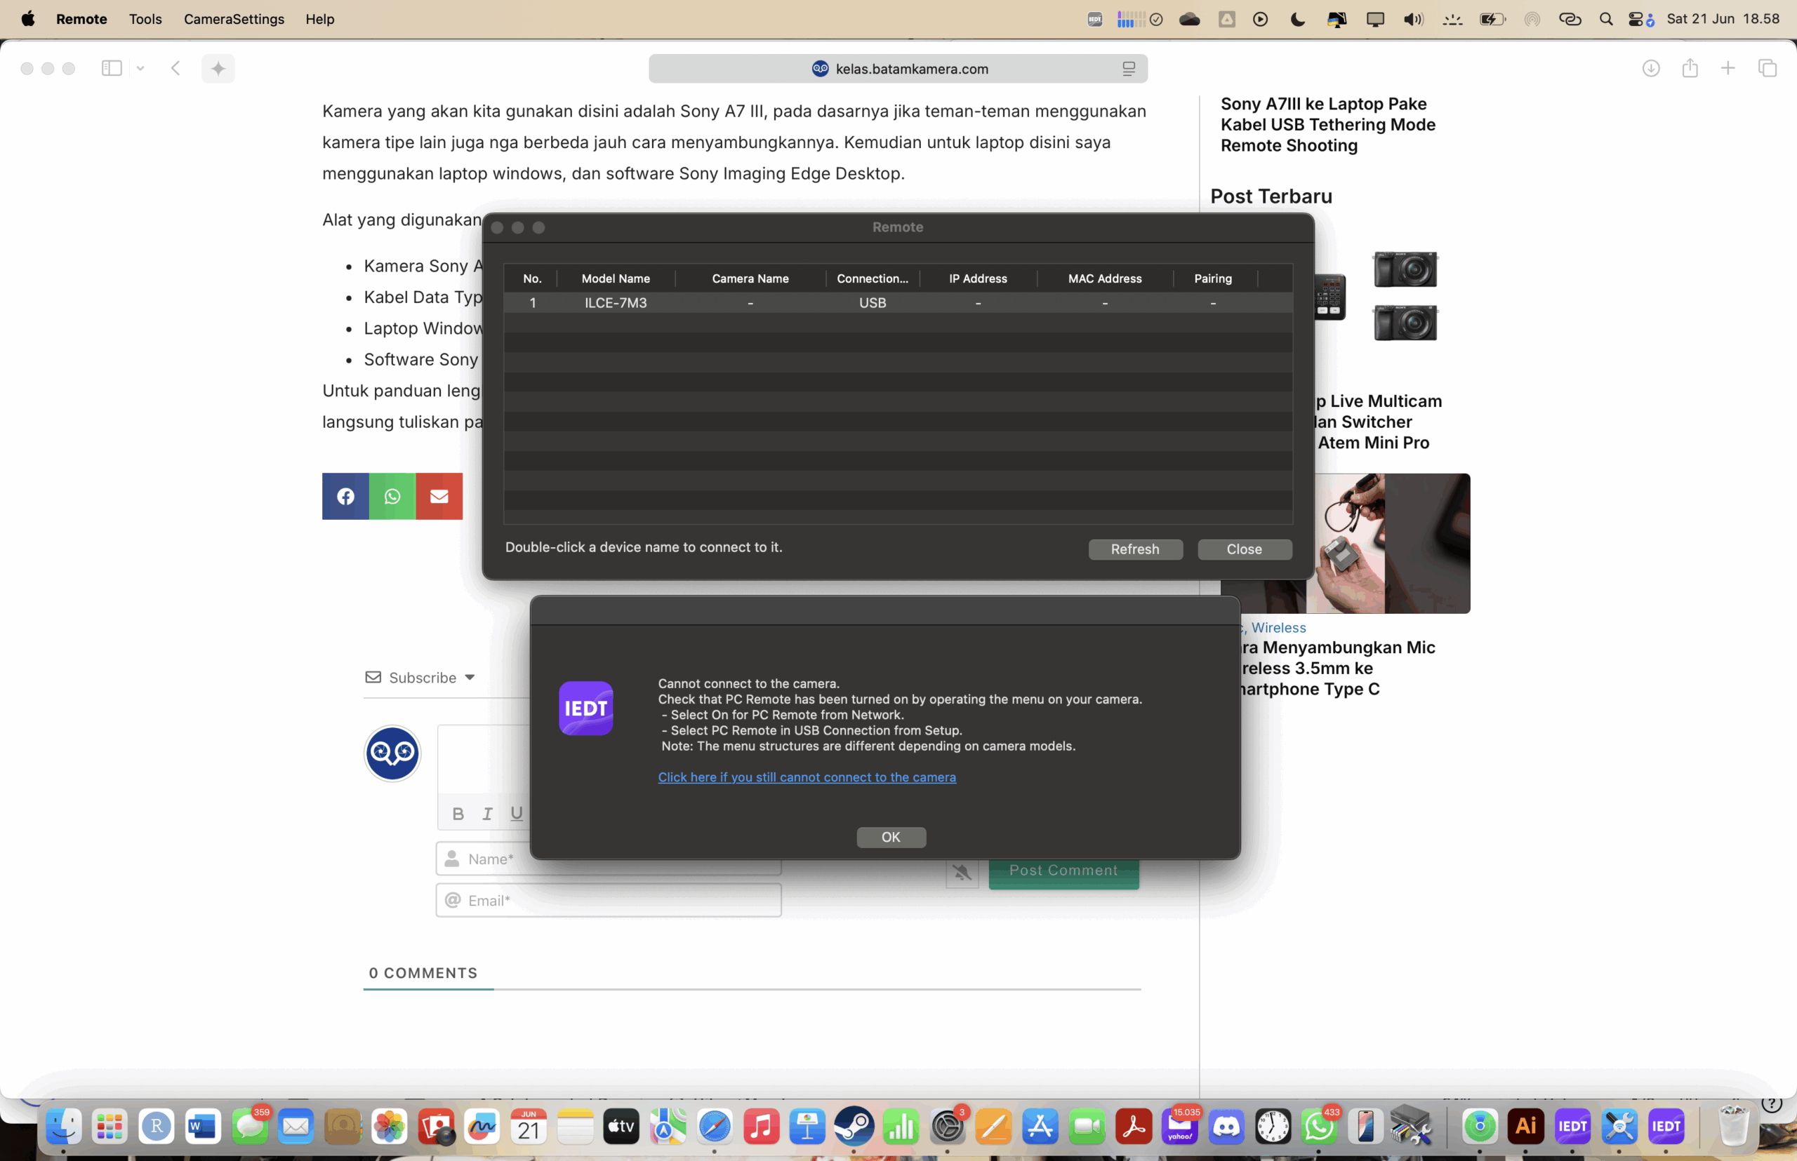This screenshot has height=1161, width=1797.
Task: Open a new Safari tab with plus icon
Action: [1728, 69]
